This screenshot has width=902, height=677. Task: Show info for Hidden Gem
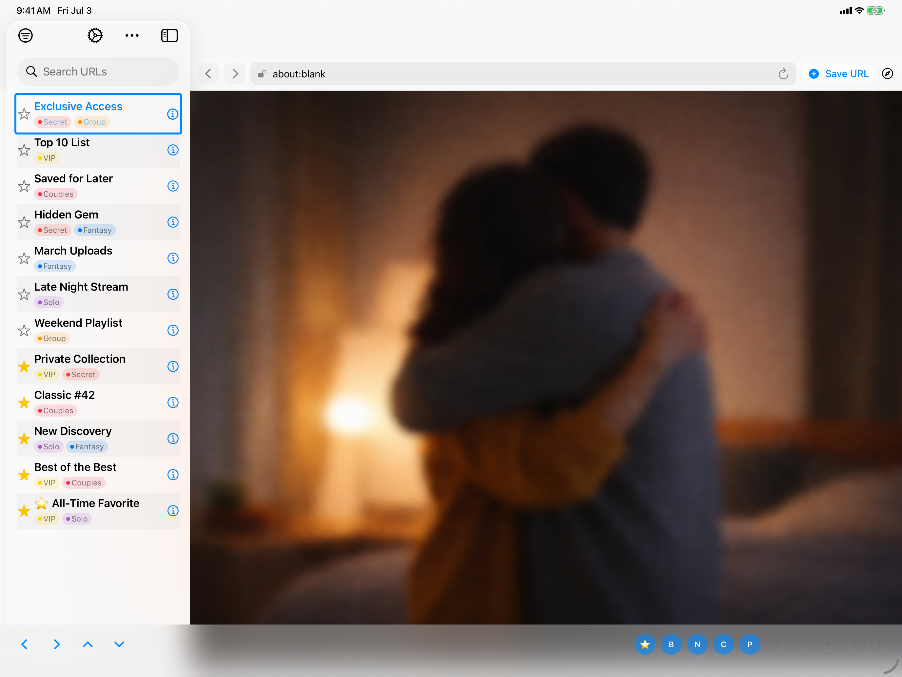click(173, 222)
